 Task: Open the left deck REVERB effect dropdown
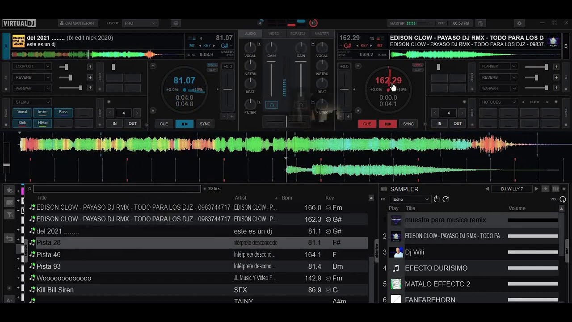(x=33, y=77)
